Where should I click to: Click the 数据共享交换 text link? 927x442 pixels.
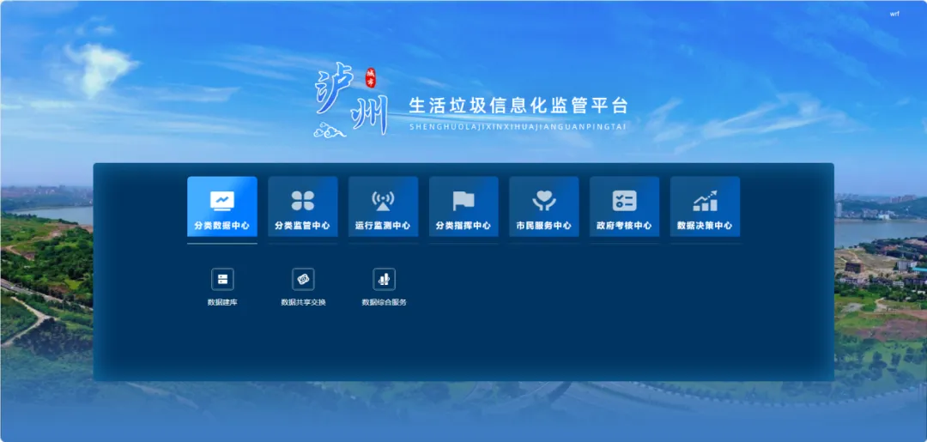click(303, 302)
